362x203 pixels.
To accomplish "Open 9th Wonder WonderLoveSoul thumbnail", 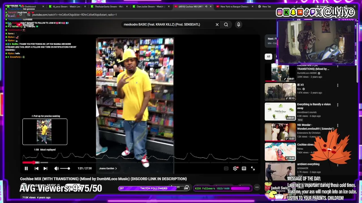I will [280, 132].
